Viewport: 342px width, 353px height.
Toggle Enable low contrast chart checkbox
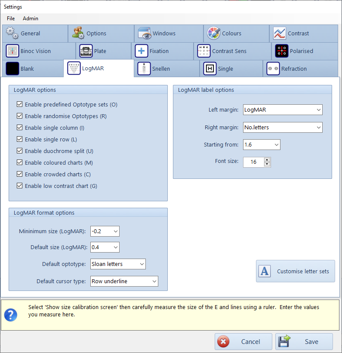coord(19,186)
